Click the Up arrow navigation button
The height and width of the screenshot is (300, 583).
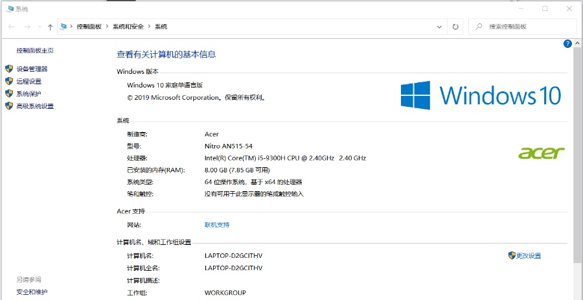50,27
